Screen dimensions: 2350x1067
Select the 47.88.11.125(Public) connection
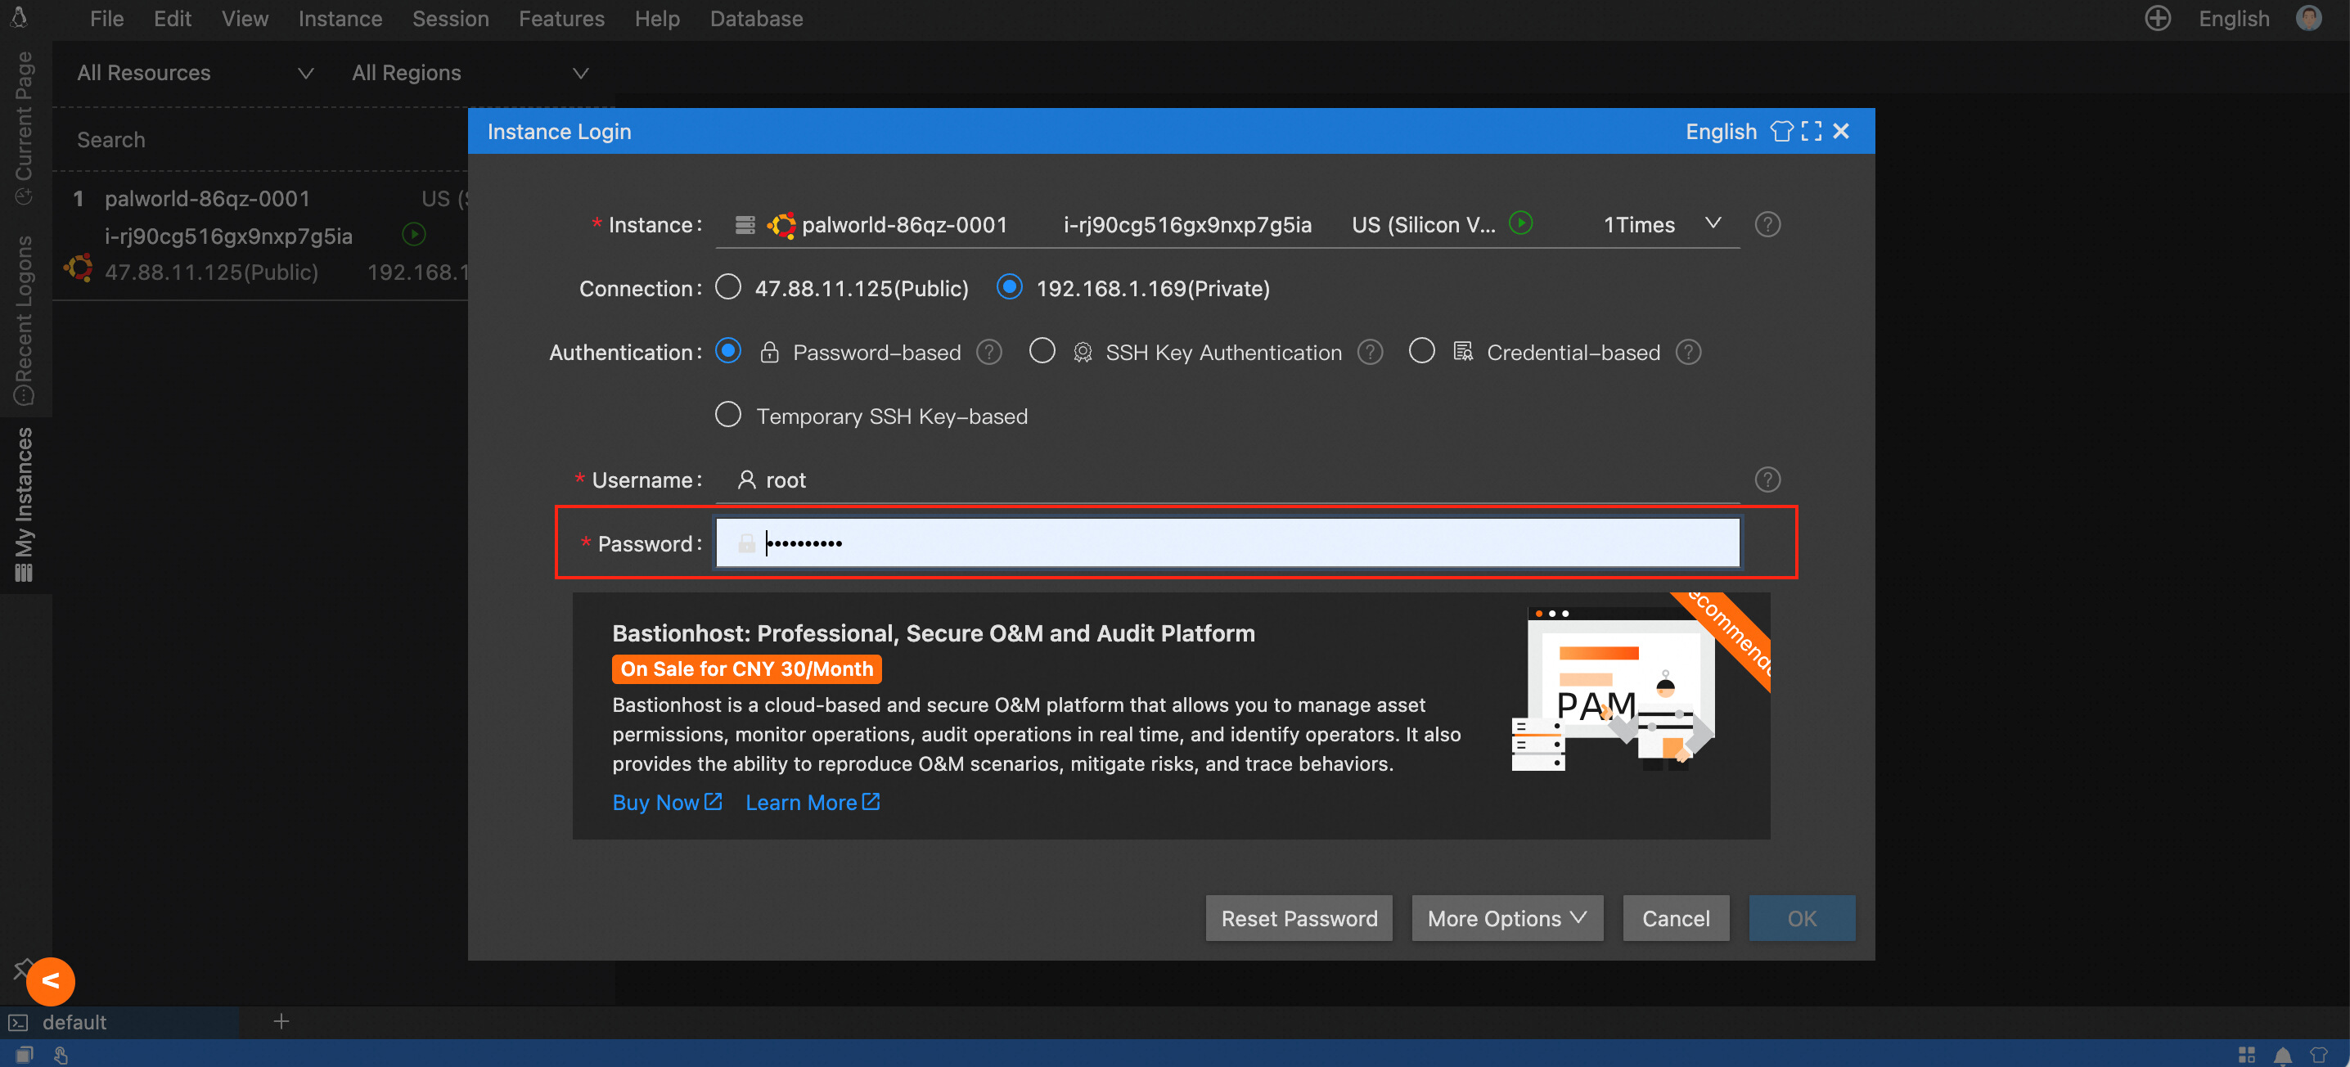click(728, 287)
